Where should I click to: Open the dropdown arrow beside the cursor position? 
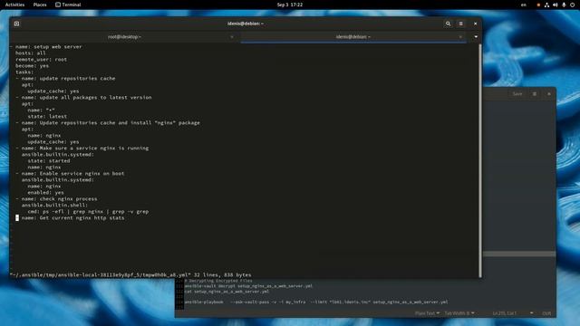click(x=532, y=313)
